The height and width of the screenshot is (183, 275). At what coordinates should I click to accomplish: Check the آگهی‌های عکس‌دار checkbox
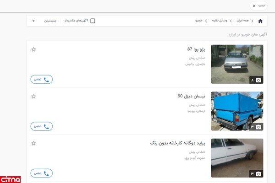click(x=93, y=21)
